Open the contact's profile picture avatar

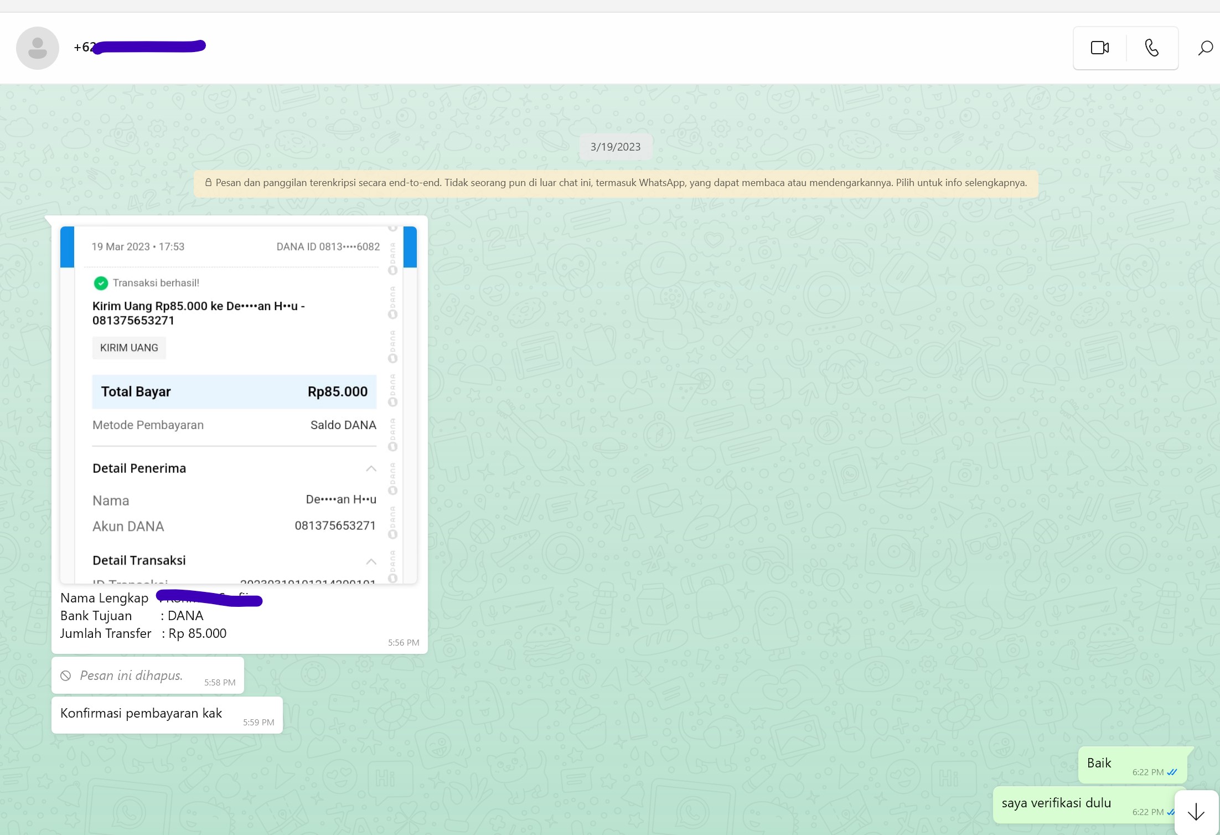pyautogui.click(x=38, y=48)
